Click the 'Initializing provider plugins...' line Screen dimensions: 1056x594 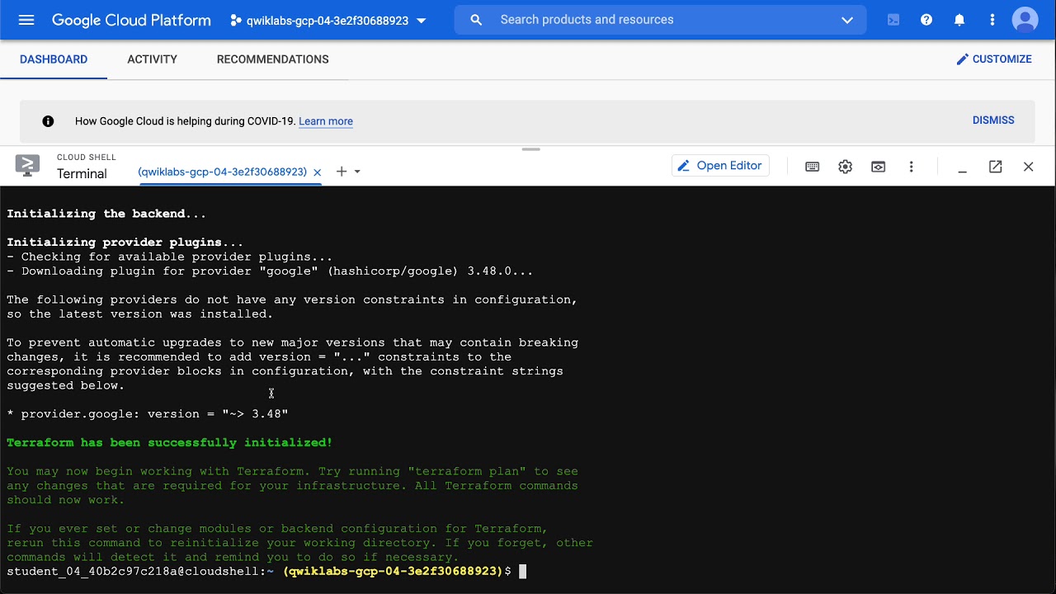click(x=125, y=243)
